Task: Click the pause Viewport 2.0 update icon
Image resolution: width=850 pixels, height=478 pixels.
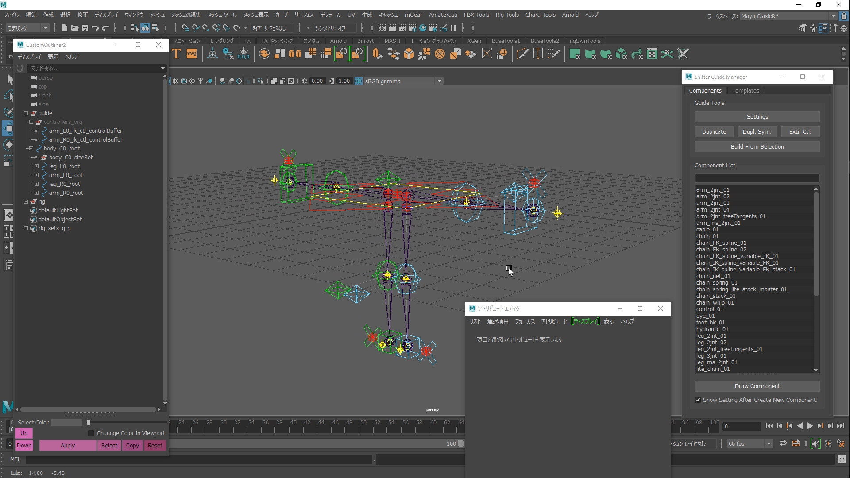Action: (453, 28)
